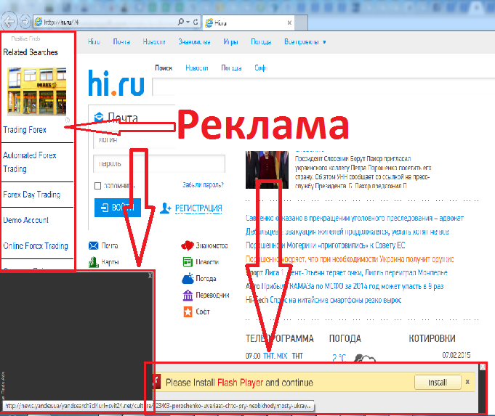This screenshot has height=416, width=495.
Task: Toggle the 'запомнить' remember-me checkbox
Action: [99, 186]
